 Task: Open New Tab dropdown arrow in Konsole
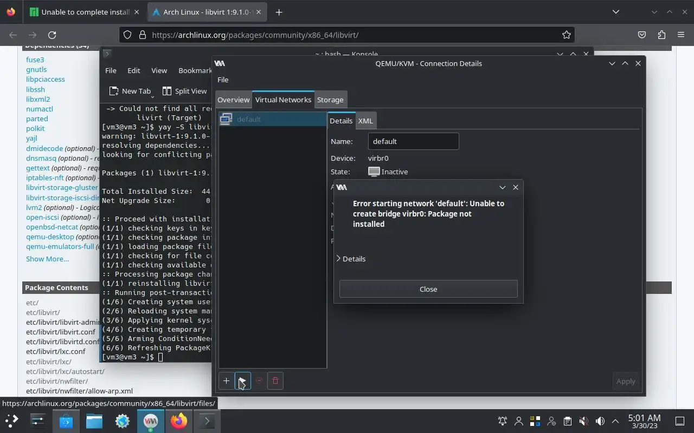coord(152,96)
